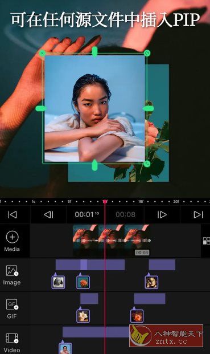Jump to the start of the timeline
This screenshot has width=210, height=354.
pos(13,214)
